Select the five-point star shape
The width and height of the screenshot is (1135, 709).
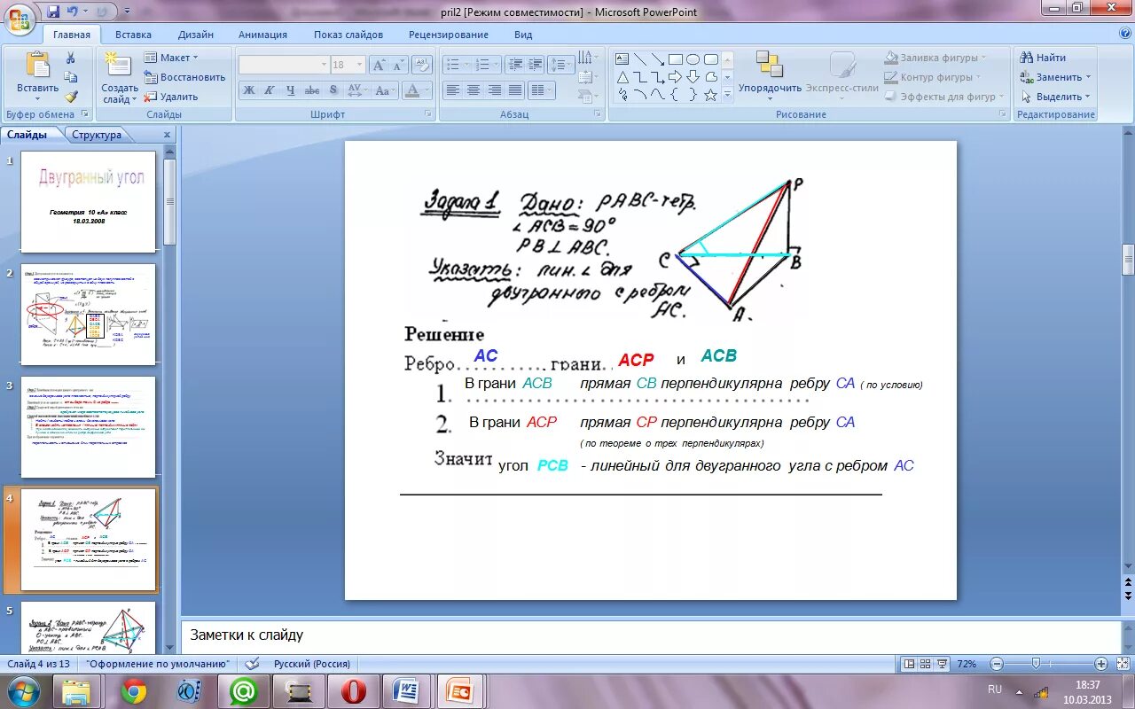point(710,95)
